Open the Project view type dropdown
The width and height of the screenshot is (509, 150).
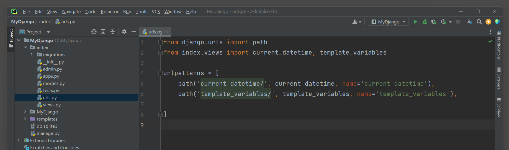point(48,32)
